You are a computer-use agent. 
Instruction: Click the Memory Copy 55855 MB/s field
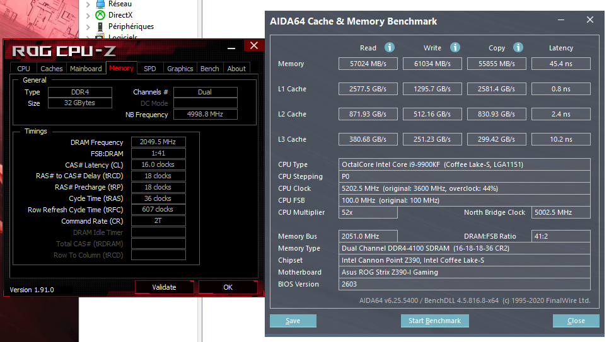pos(497,64)
